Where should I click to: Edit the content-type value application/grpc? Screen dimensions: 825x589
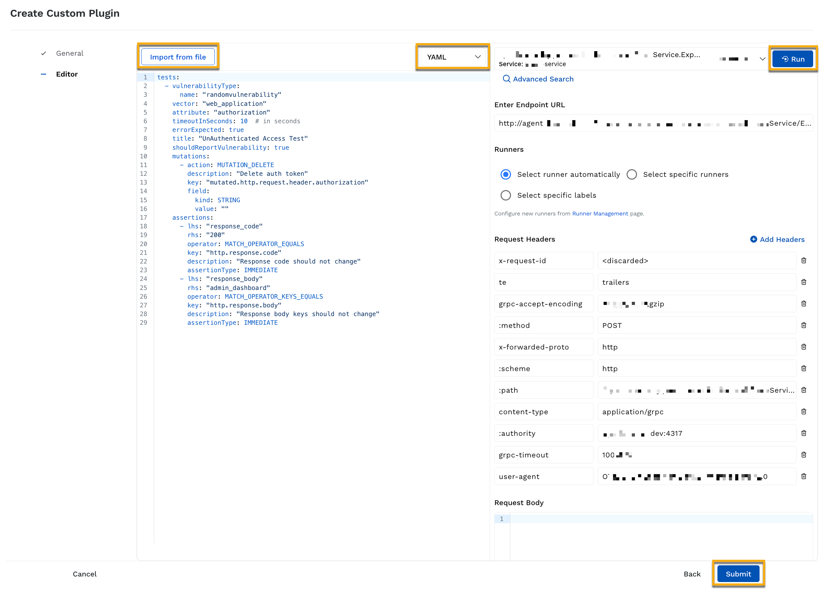point(697,411)
